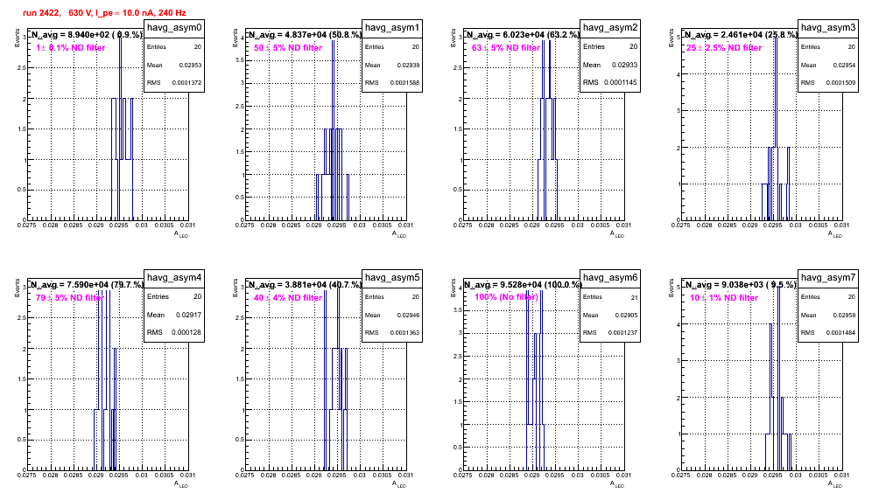Click the '100% (No filter)' label
Viewport: 872px width, 500px height.
[507, 297]
